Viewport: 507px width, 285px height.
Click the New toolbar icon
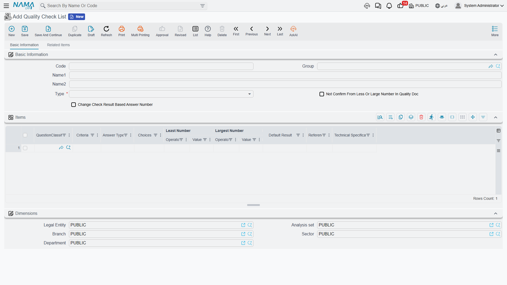pyautogui.click(x=12, y=31)
